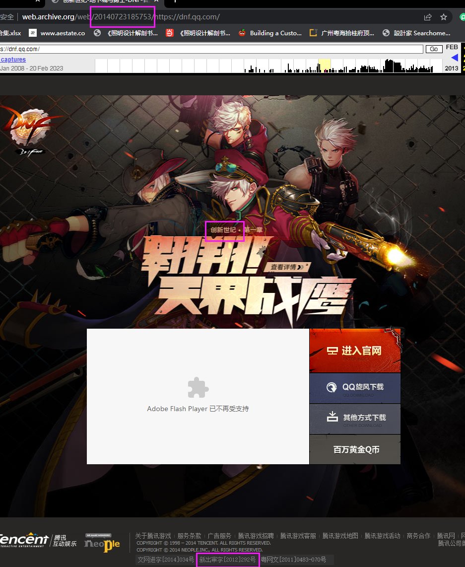The image size is (465, 567).
Task: Click the 创新世纪 chapter title text
Action: click(223, 229)
